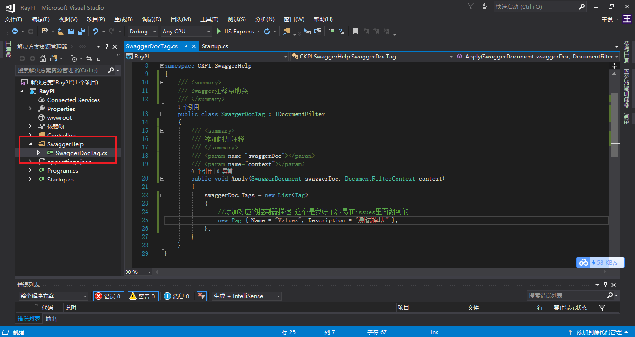635x337 pixels.
Task: Expand the Controllers folder in the tree
Action: coord(30,135)
